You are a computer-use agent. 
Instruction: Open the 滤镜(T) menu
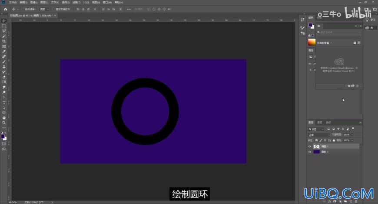pyautogui.click(x=76, y=3)
